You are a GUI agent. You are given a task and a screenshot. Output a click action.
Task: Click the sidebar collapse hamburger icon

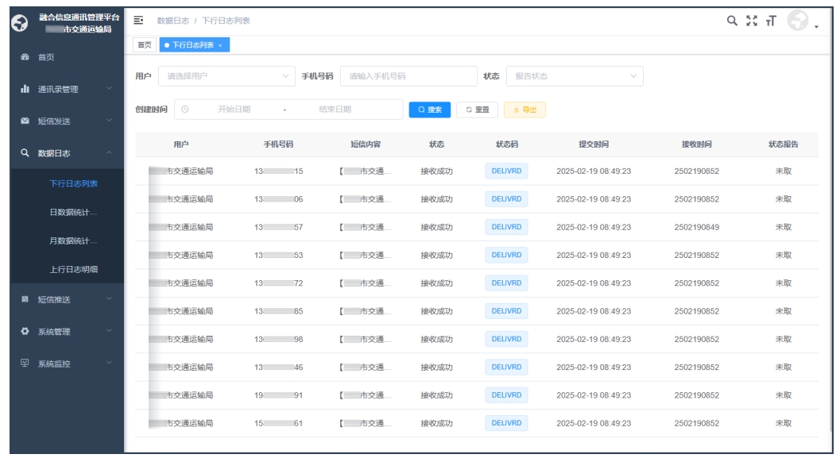tap(139, 20)
